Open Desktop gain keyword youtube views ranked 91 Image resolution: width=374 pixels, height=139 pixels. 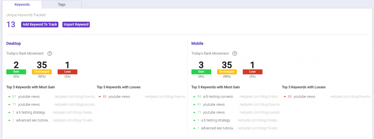29,96
